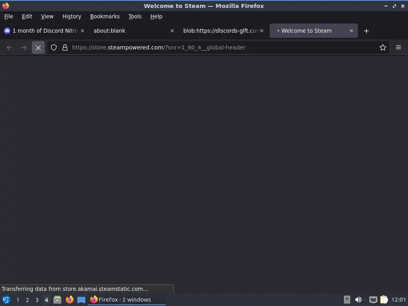The image size is (408, 306).
Task: Close the Welcome to Steam tab
Action: point(351,31)
